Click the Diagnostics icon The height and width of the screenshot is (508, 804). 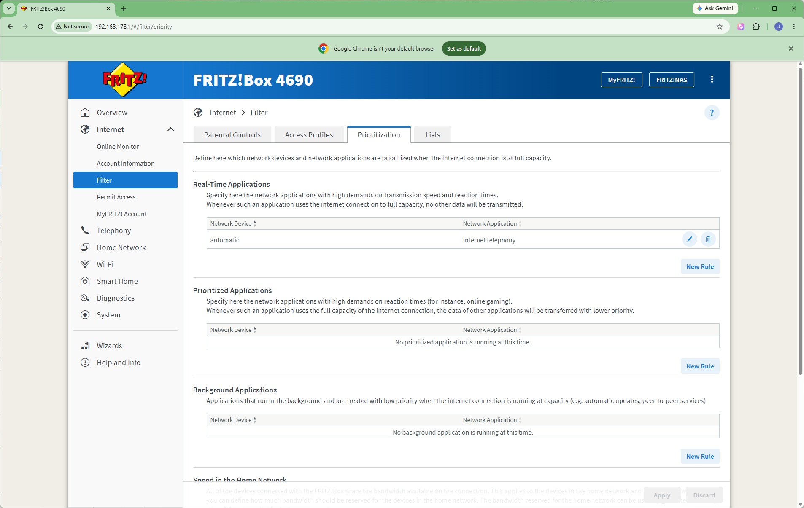pyautogui.click(x=85, y=298)
